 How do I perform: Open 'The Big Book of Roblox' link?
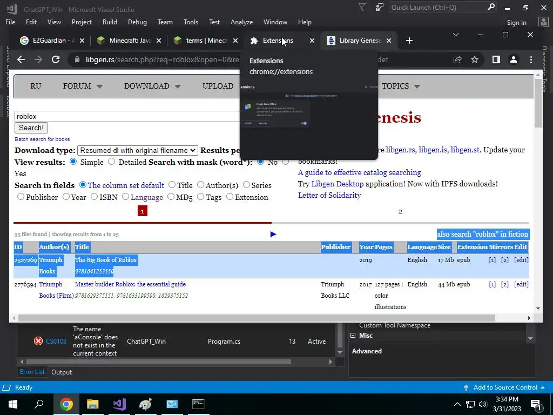click(106, 260)
